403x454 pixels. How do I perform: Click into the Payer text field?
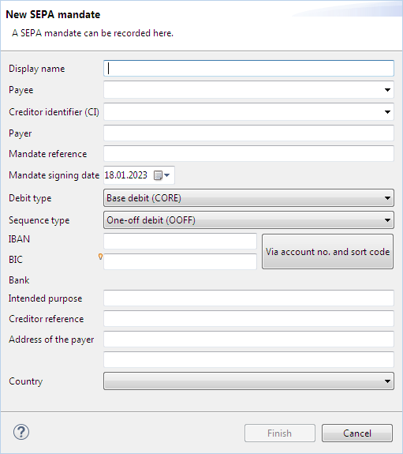(x=248, y=133)
